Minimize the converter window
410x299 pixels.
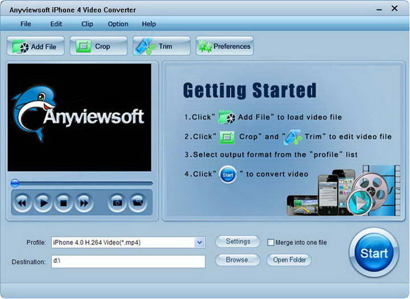(379, 10)
